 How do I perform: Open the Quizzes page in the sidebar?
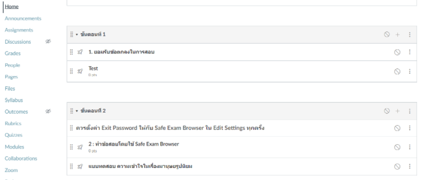[14, 135]
